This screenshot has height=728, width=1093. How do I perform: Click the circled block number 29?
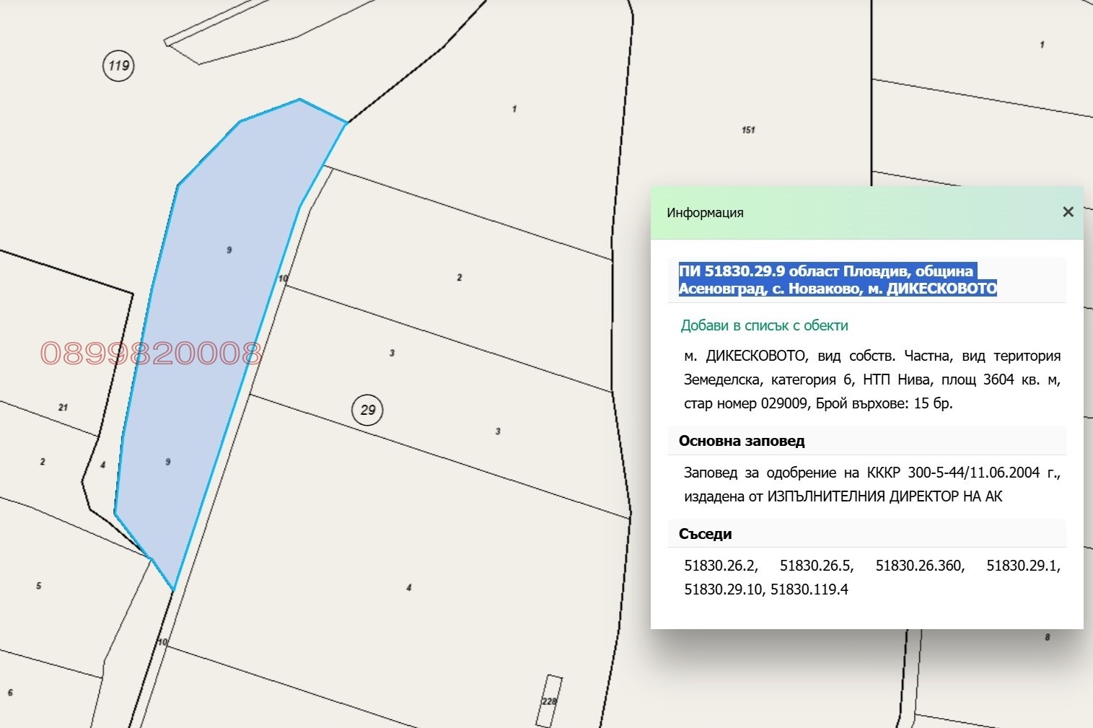pyautogui.click(x=368, y=410)
